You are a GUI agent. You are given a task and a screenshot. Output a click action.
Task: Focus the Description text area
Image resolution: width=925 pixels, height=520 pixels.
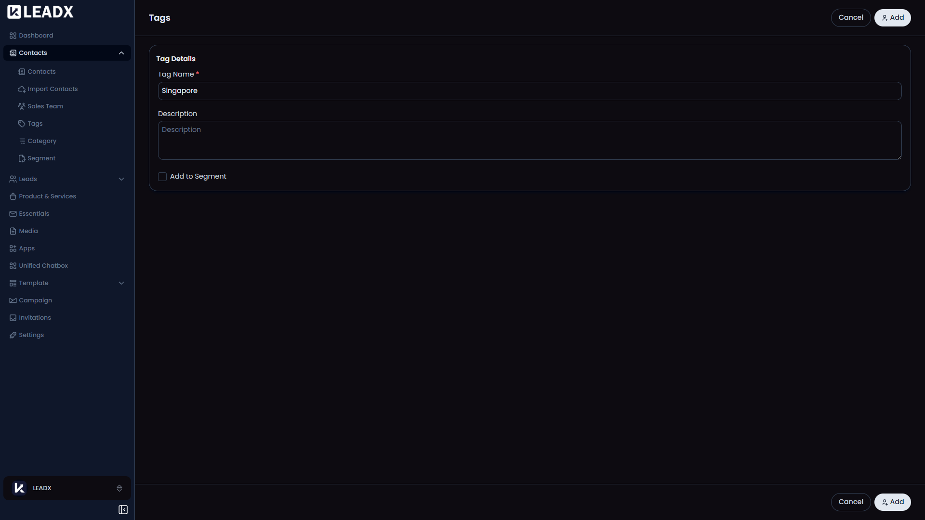point(529,140)
